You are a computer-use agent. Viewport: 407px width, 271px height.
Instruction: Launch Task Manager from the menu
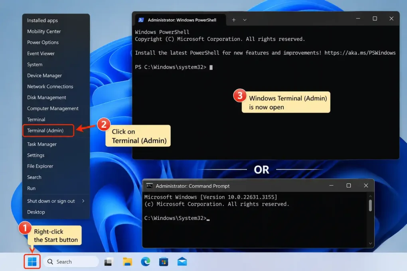coord(56,144)
